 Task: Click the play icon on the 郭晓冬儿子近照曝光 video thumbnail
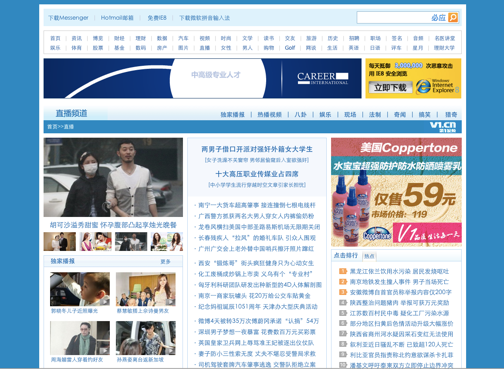105,301
